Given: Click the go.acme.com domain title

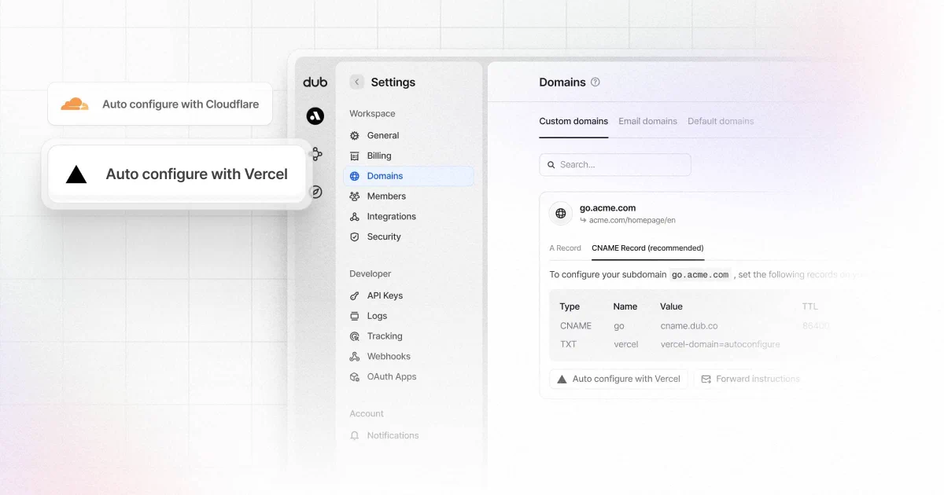Looking at the screenshot, I should pos(607,208).
